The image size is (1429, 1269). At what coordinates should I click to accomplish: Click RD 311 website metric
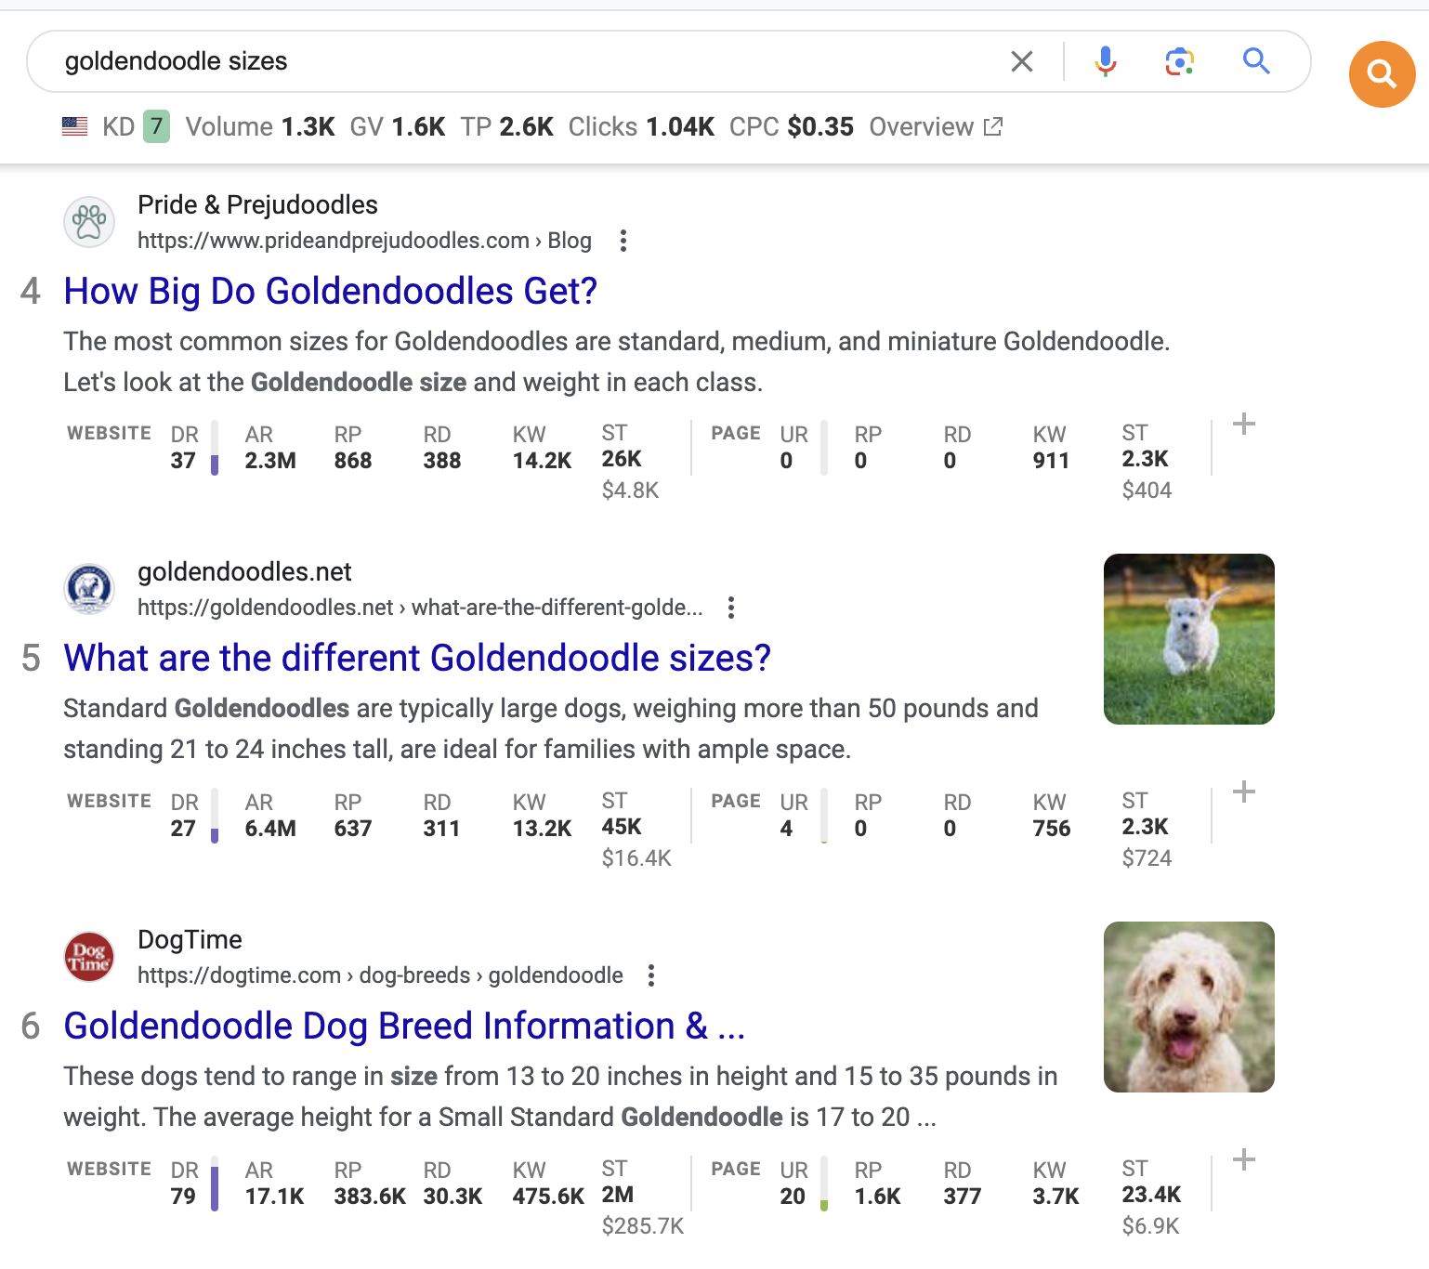coord(441,816)
